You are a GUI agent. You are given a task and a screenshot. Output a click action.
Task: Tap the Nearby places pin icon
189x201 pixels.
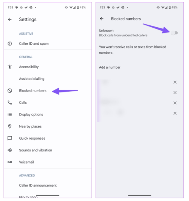(10, 126)
